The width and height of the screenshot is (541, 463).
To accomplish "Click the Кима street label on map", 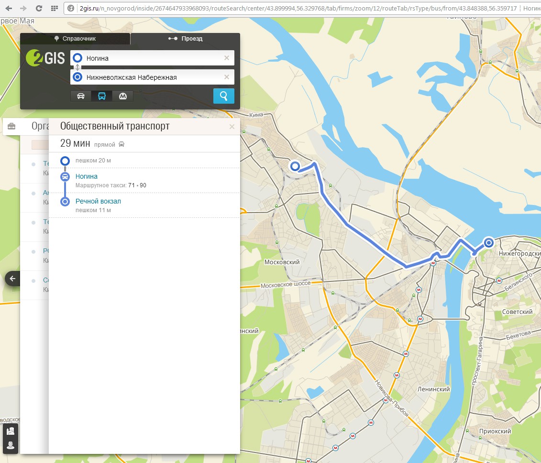I will 256,115.
